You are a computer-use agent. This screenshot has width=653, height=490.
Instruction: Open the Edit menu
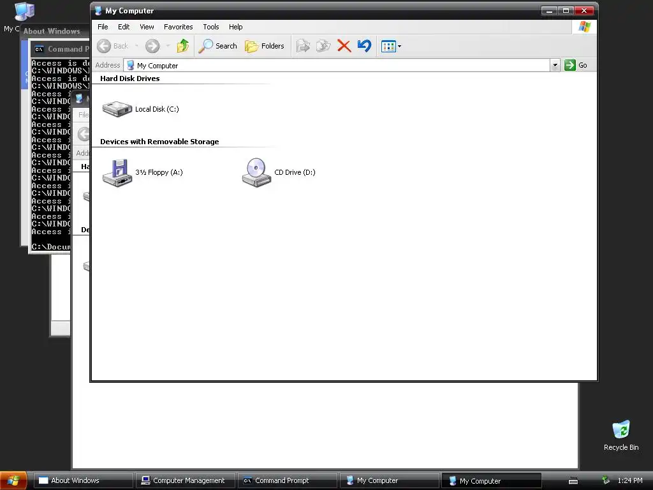tap(124, 27)
